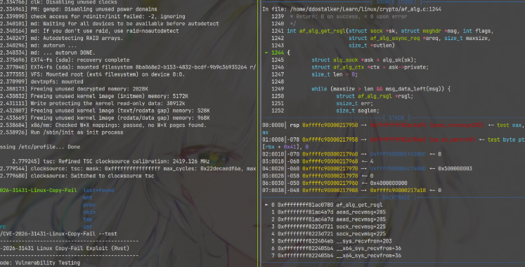Click the 'sbin' directory entry
525x267 pixels.
point(89,212)
